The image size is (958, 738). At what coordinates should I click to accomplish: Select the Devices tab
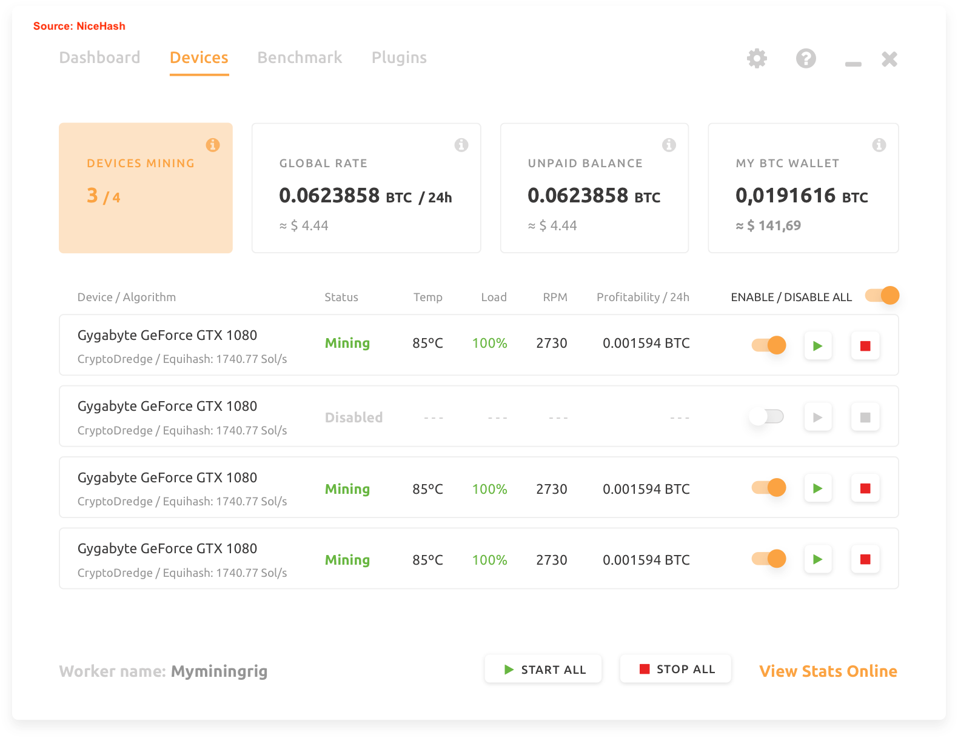tap(199, 58)
